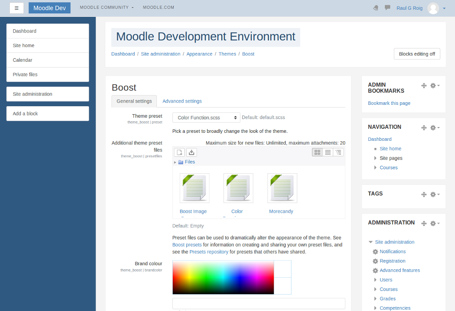Expand Competencies in Administration tree
This screenshot has height=311, width=455.
coord(375,308)
